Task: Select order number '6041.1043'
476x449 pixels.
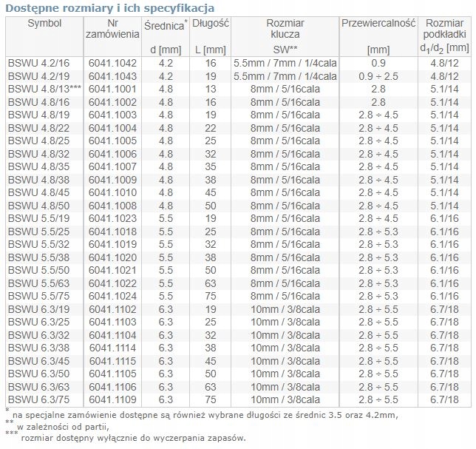Action: tap(112, 76)
